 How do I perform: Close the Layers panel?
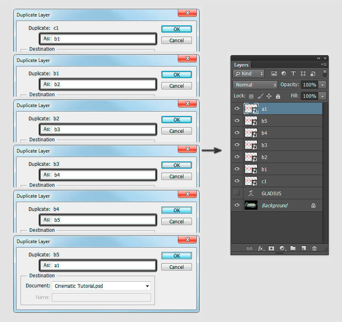coord(325,58)
